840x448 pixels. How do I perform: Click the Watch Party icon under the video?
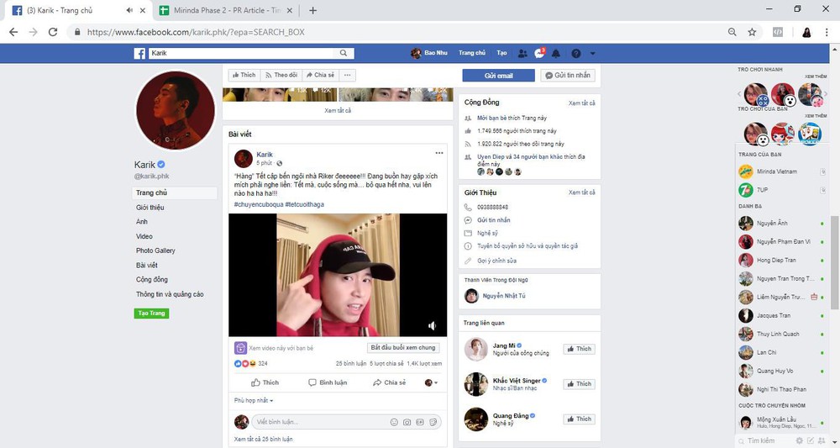(x=240, y=348)
